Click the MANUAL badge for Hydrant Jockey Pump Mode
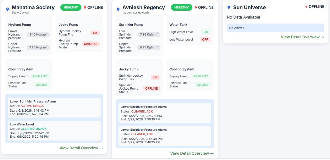Screen dimensions: 330x160 click(91, 44)
